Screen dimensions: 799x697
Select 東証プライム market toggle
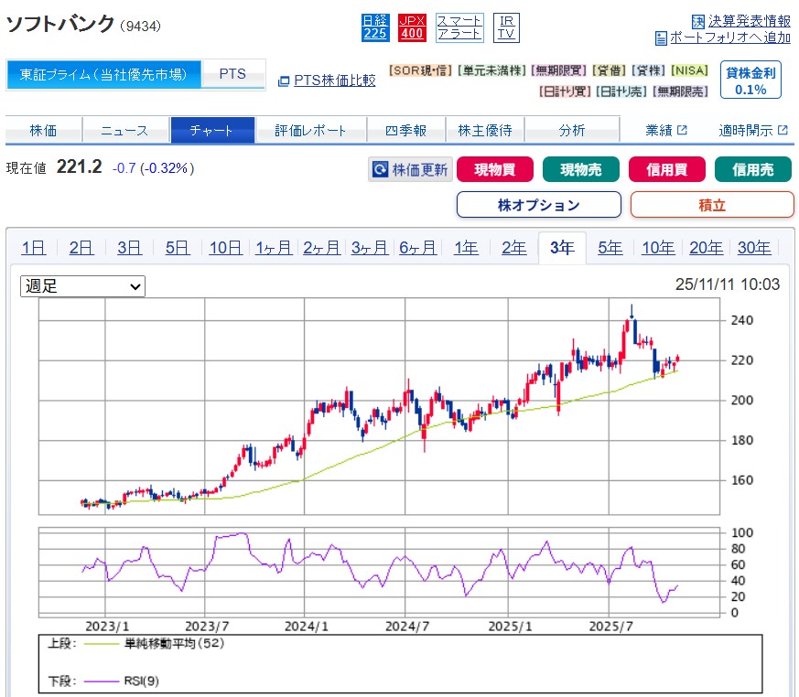point(103,74)
